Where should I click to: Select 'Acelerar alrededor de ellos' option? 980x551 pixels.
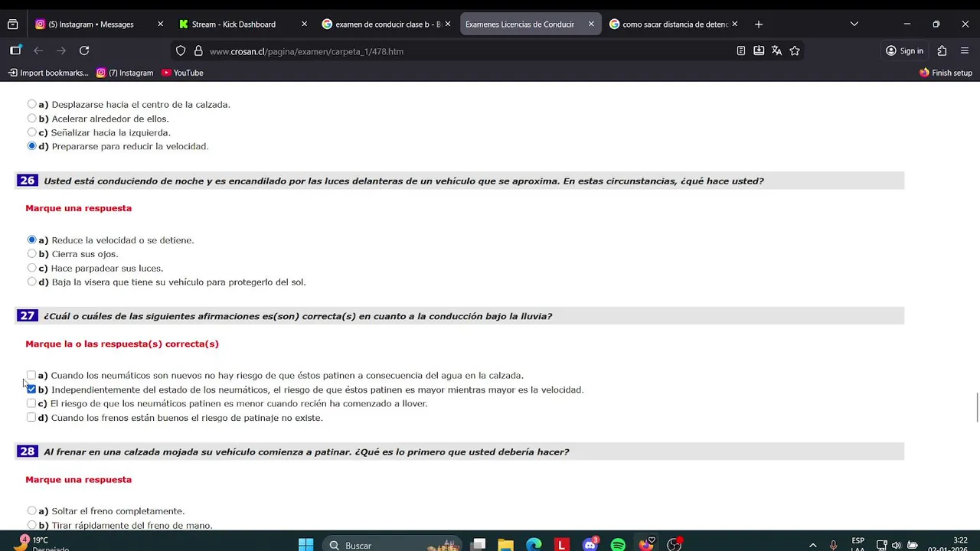(31, 118)
